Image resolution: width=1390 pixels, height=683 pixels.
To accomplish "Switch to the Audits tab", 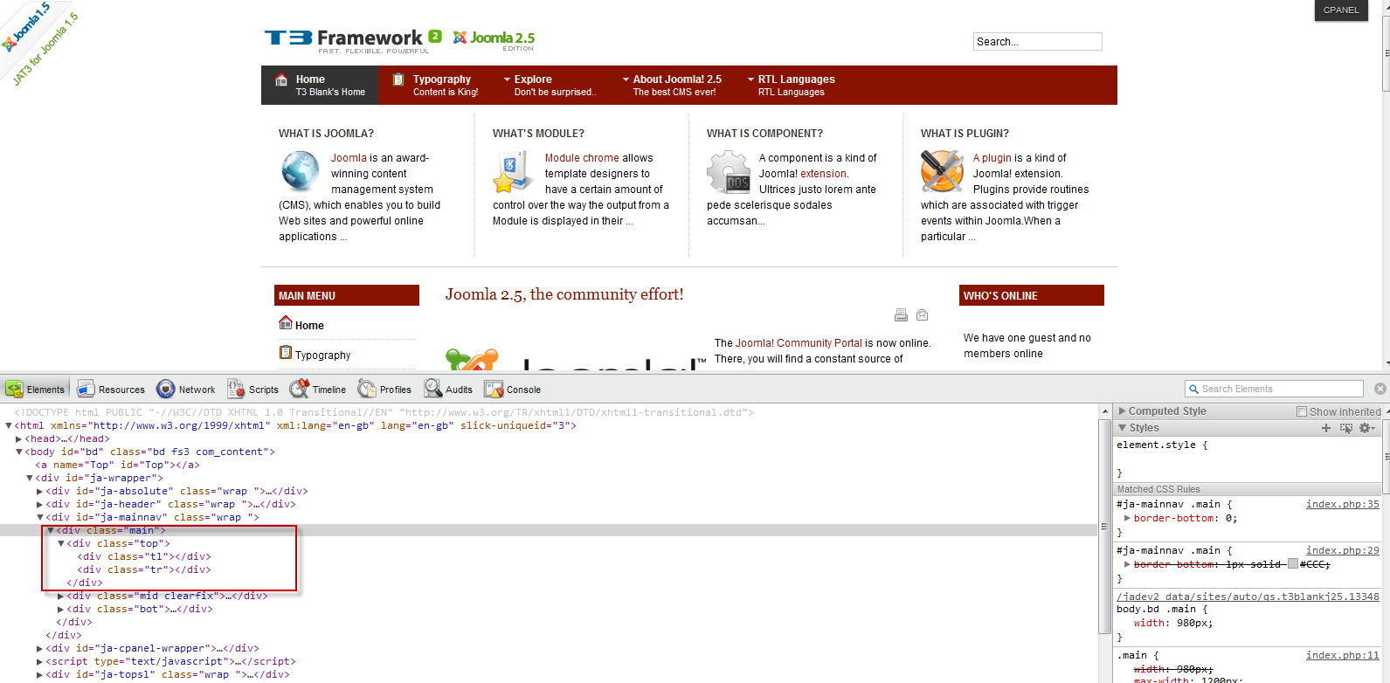I will 448,389.
